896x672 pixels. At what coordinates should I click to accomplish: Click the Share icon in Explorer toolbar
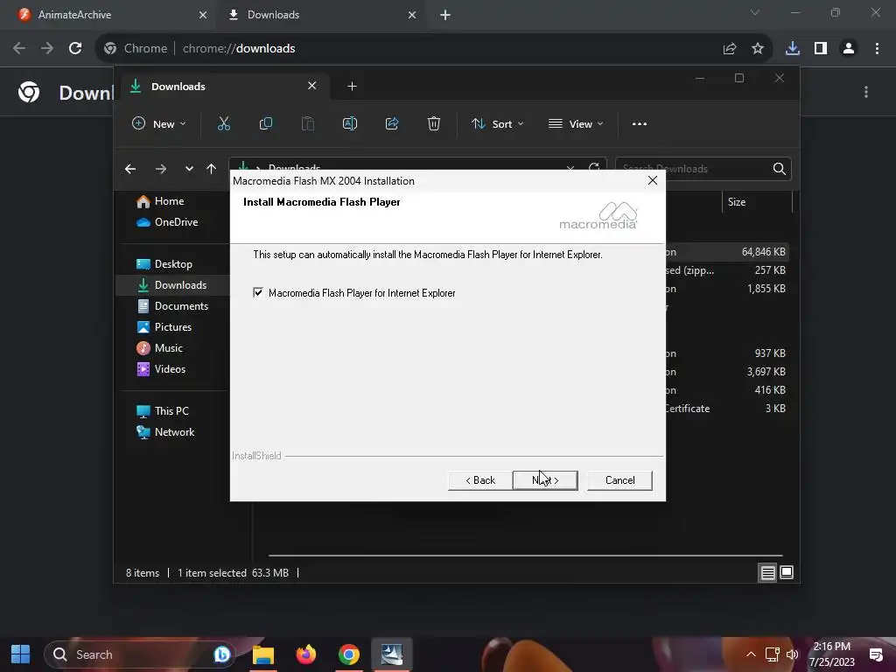point(392,123)
